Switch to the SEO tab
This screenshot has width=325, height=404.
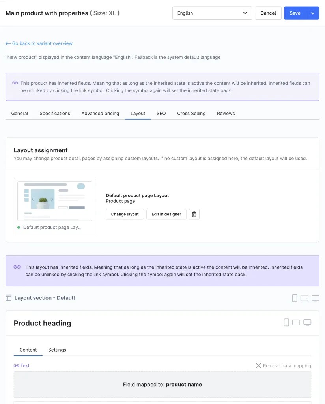tap(161, 114)
